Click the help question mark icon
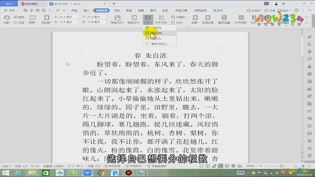 pyautogui.click(x=296, y=10)
